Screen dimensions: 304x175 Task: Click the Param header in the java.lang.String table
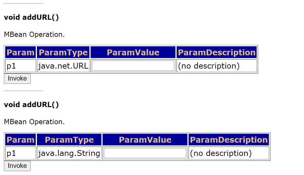20,140
